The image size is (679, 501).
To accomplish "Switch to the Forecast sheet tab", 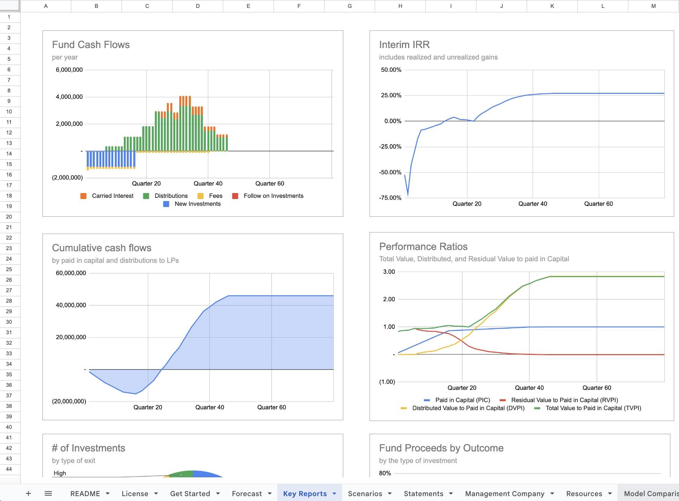I will click(x=246, y=493).
